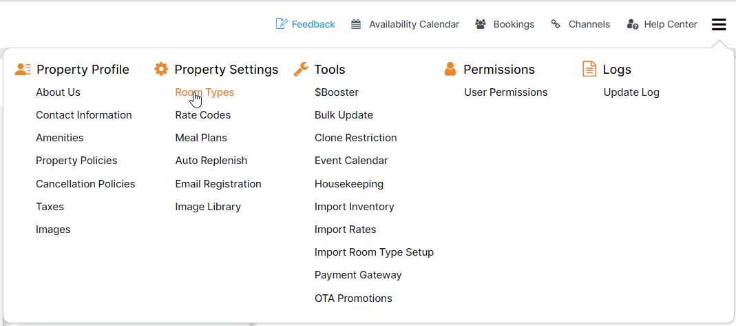Viewport: 736px width, 326px height.
Task: Open the Update Log
Action: [631, 92]
